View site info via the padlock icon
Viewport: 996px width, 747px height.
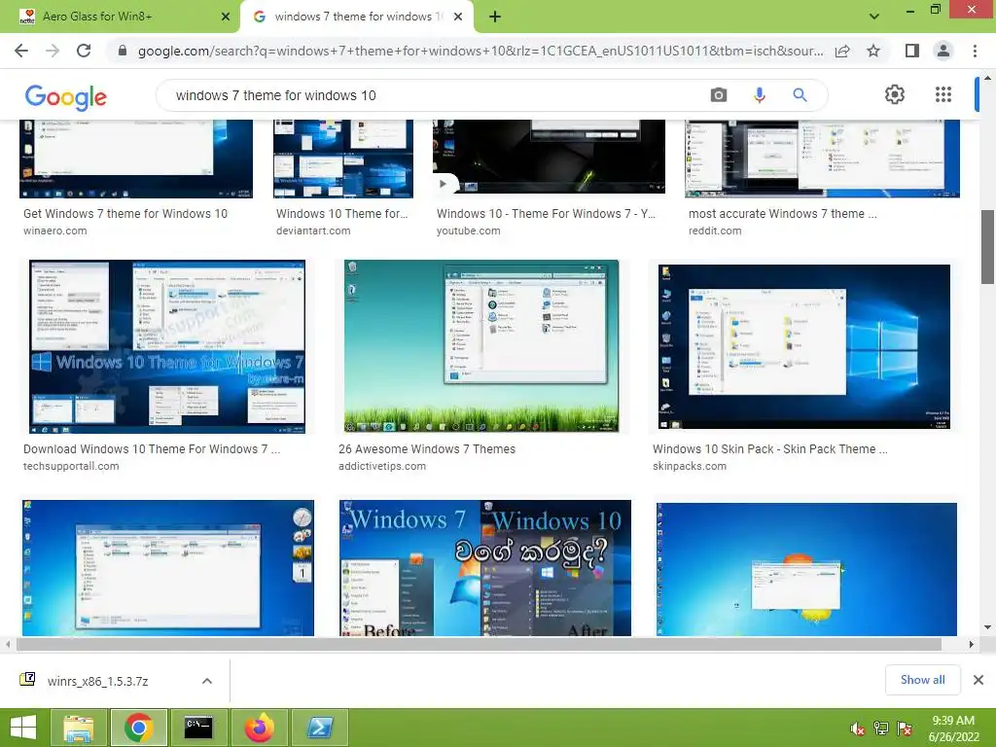(x=123, y=51)
